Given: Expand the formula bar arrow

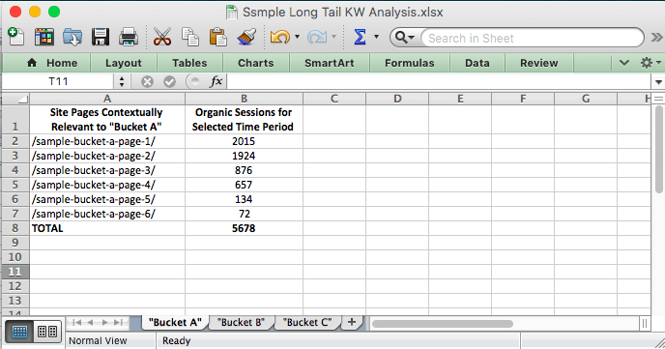Looking at the screenshot, I should click(x=658, y=82).
